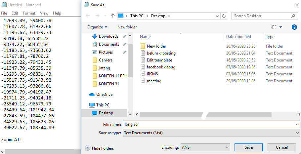This screenshot has height=154, width=301.
Task: Open the Camera folder in sidebar
Action: click(x=106, y=60)
